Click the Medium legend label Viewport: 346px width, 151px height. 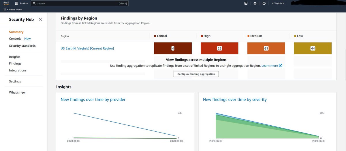(x=255, y=36)
